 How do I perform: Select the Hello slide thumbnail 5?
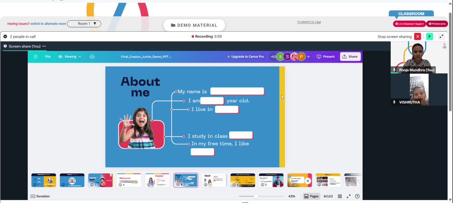pos(157,180)
